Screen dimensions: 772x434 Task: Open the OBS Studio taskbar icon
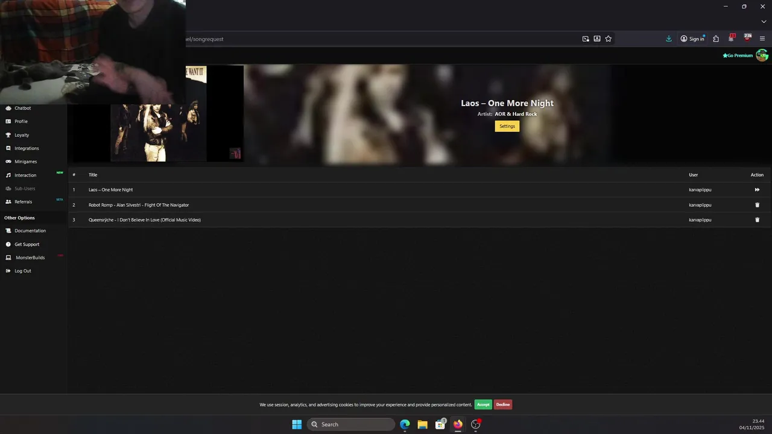pos(476,424)
